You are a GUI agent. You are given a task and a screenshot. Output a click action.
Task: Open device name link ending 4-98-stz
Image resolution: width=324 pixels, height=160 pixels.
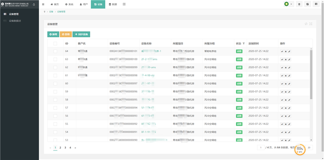(148, 75)
